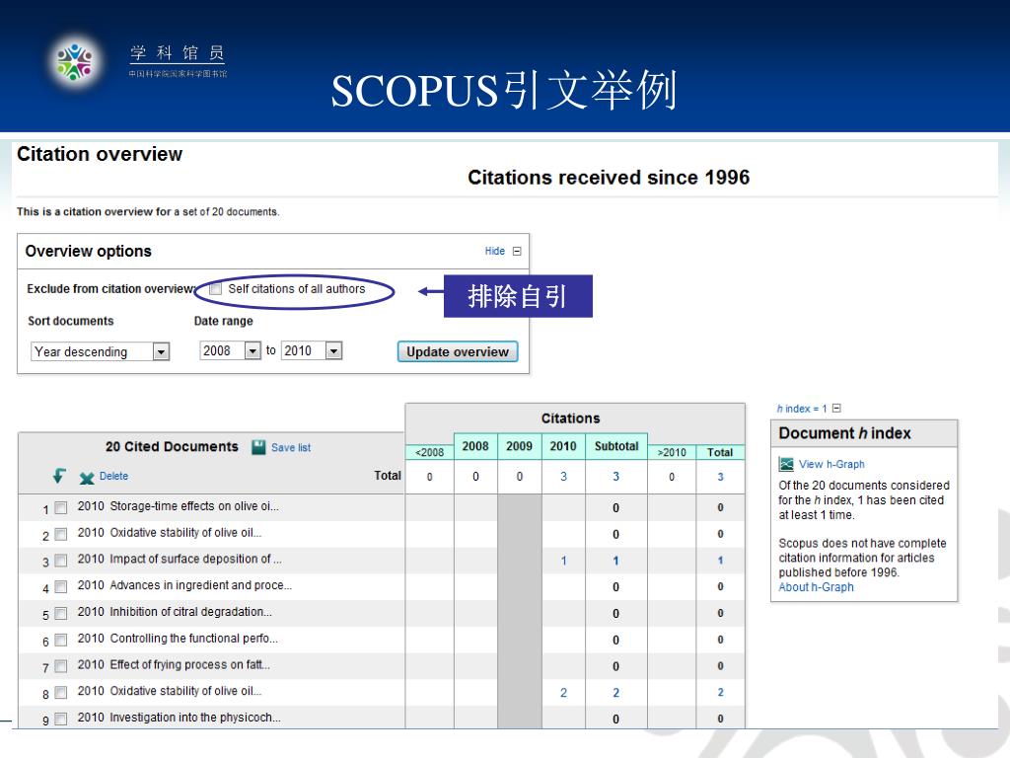Open title Impact of surface deposition of ...
This screenshot has width=1010, height=758.
[x=195, y=560]
